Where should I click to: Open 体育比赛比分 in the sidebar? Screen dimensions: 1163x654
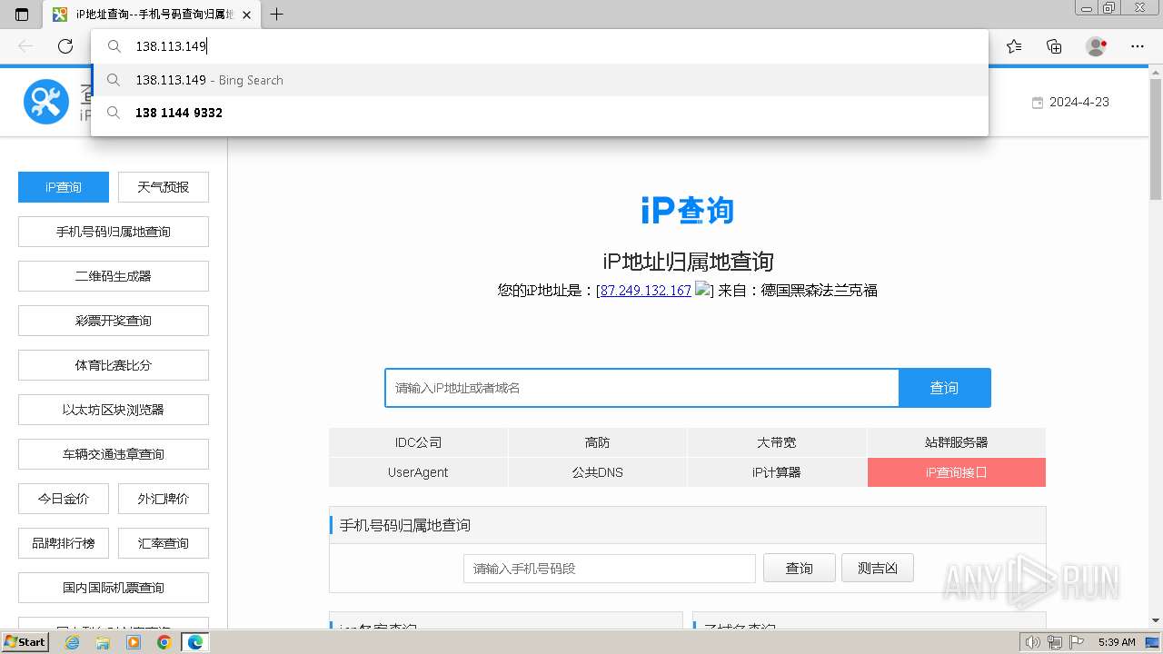tap(114, 365)
